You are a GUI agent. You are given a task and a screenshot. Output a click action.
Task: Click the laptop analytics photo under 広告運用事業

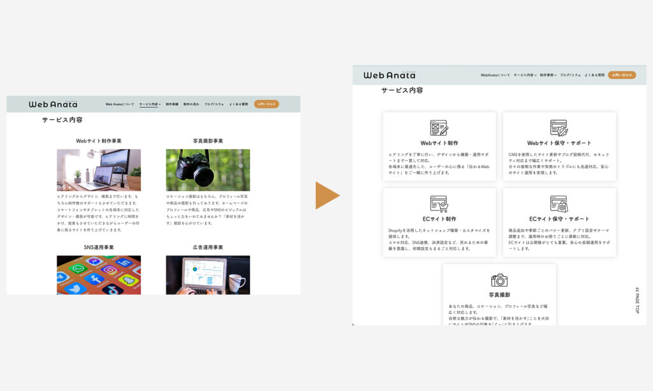tap(208, 275)
